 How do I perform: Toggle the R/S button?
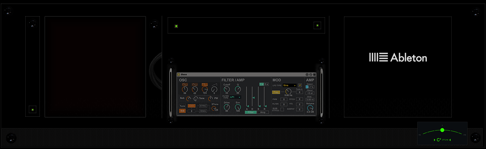(182, 111)
